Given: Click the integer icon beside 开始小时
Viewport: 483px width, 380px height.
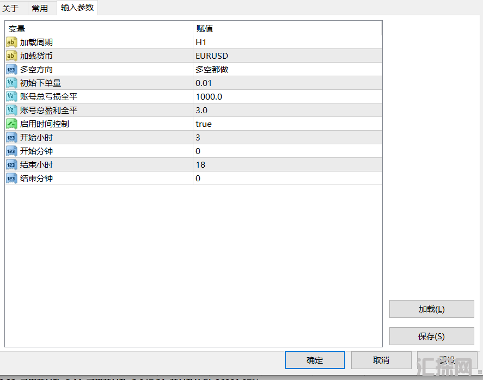Looking at the screenshot, I should click(x=11, y=137).
